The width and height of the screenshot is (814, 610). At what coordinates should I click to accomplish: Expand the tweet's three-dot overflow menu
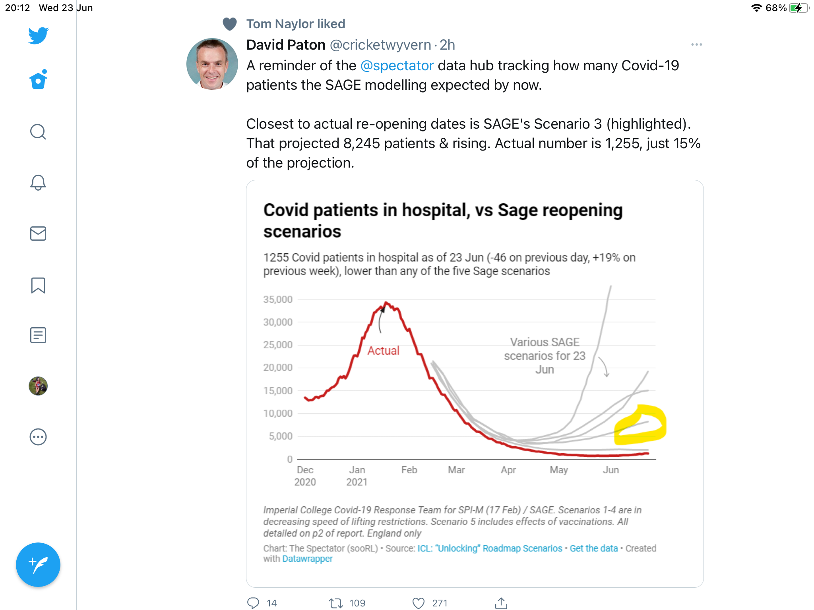pos(696,44)
